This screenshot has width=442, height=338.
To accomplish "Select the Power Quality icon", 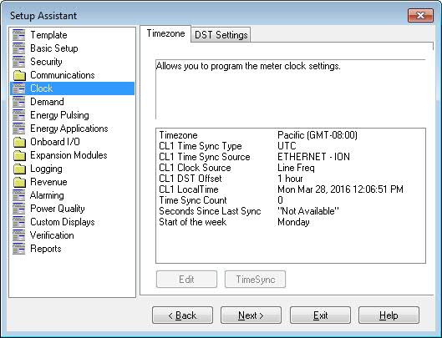I will click(x=19, y=209).
